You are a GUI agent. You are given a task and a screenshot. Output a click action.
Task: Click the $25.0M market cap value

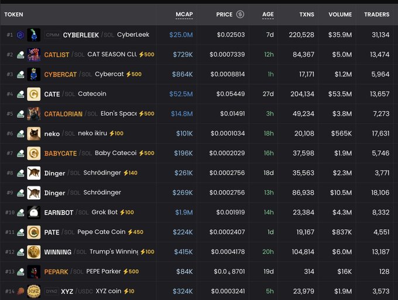[x=181, y=35]
